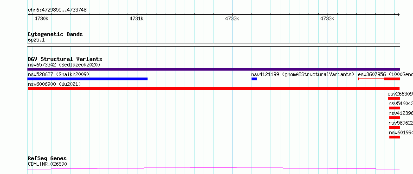
Task: Open the nsv6573342 (Sedlazeck2020) label
Action: pyautogui.click(x=64, y=65)
